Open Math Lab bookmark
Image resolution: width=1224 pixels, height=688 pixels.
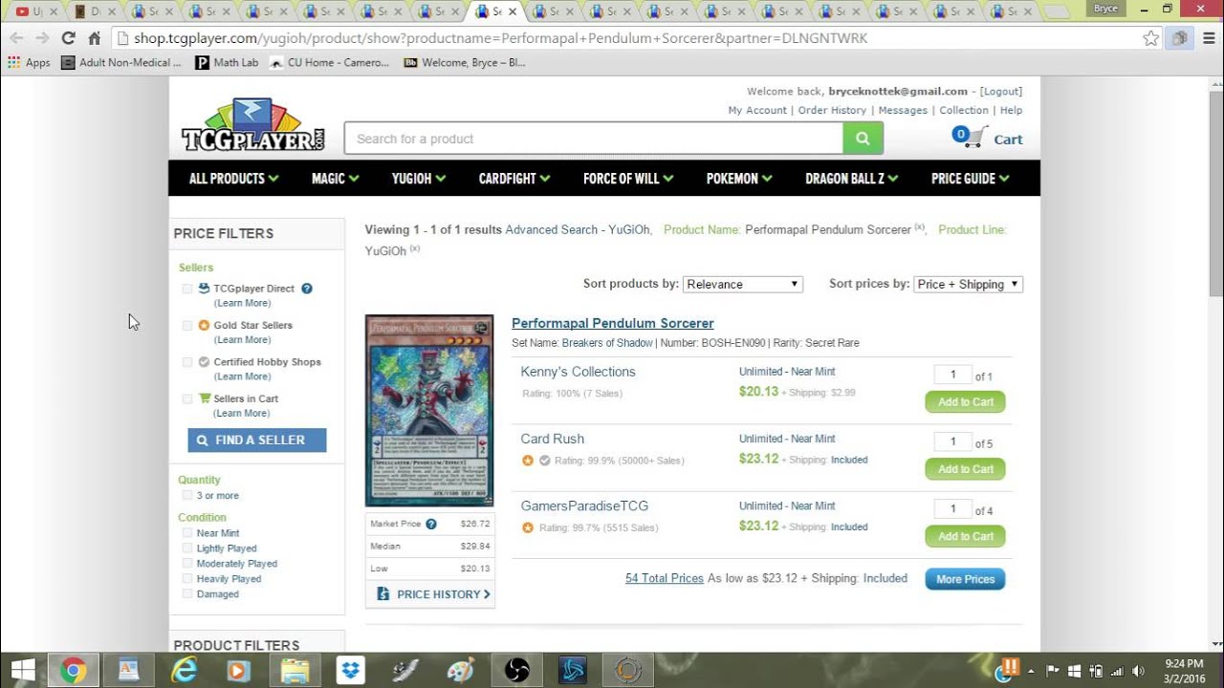coord(227,62)
